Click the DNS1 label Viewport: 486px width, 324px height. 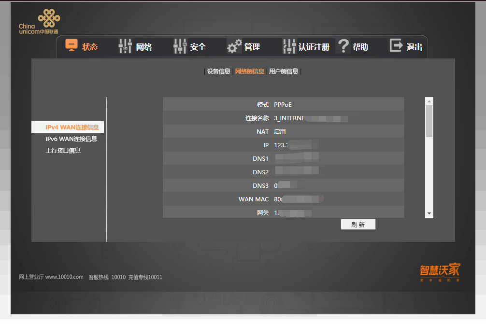(x=260, y=158)
